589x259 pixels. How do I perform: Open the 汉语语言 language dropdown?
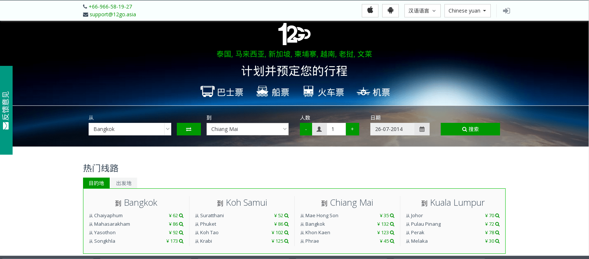[422, 11]
